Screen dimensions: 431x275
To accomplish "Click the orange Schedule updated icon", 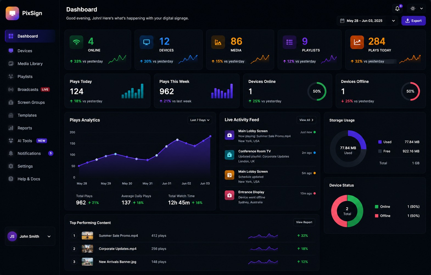I will (x=230, y=175).
